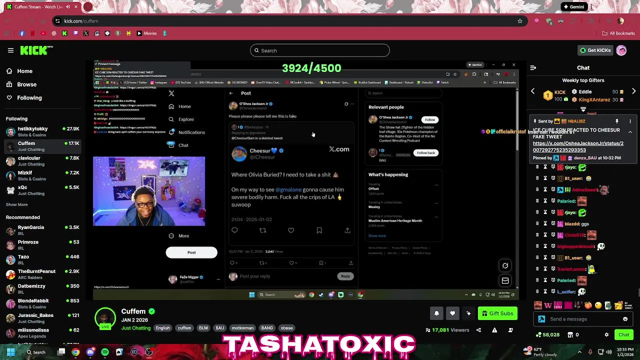Click the Gift Subs button
This screenshot has width=640, height=360.
click(x=497, y=313)
